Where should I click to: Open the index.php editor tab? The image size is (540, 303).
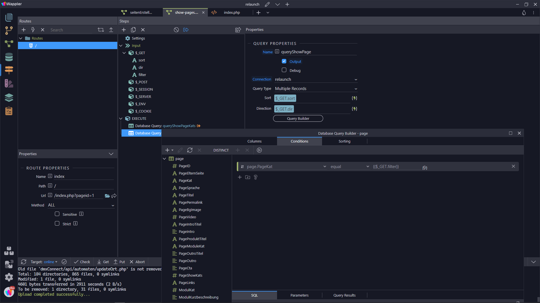(231, 12)
